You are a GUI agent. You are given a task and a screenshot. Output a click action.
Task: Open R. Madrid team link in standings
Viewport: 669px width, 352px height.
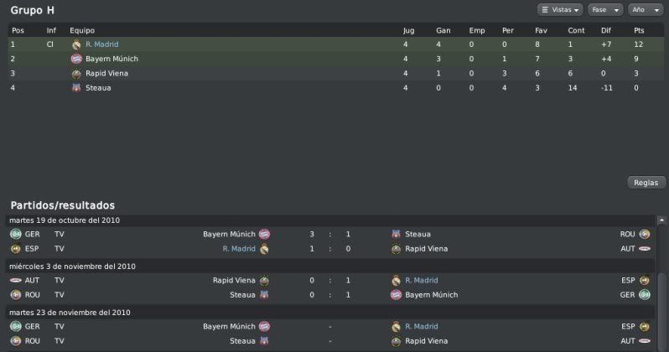102,44
